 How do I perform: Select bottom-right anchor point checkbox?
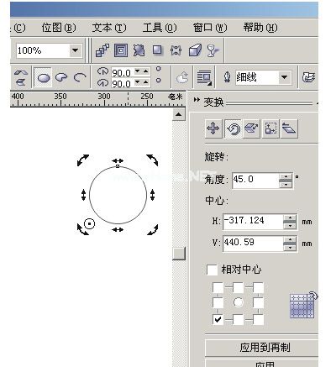pos(258,319)
